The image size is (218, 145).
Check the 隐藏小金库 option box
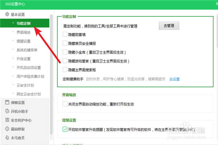coord(65,52)
